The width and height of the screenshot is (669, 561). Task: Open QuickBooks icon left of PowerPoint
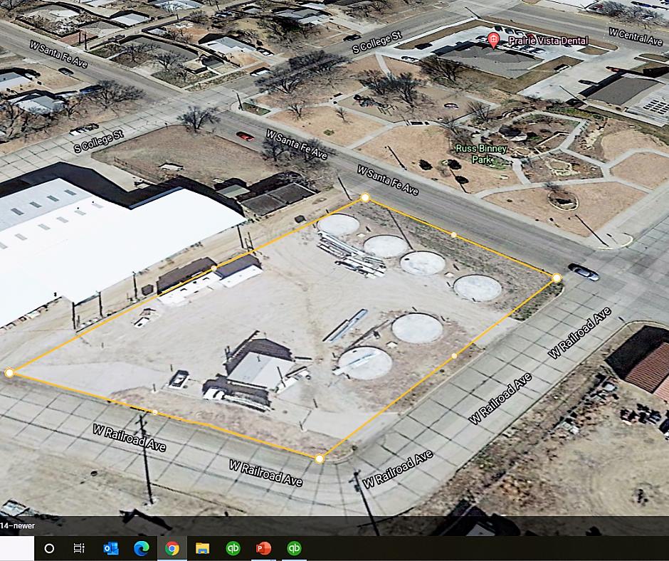pos(233,548)
